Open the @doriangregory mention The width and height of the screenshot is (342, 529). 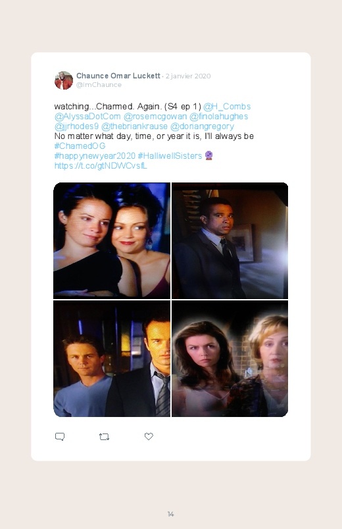tap(202, 126)
